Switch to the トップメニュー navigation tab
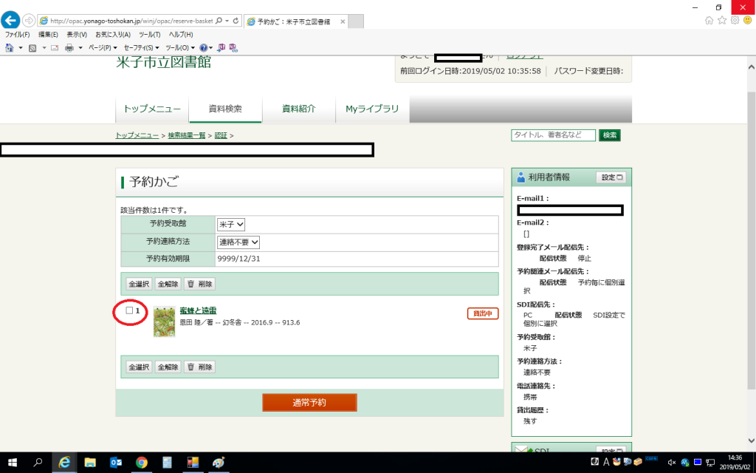 click(152, 109)
